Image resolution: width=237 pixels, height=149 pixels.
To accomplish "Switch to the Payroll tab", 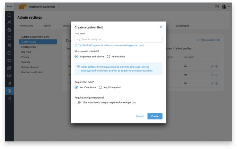I will coord(47,26).
